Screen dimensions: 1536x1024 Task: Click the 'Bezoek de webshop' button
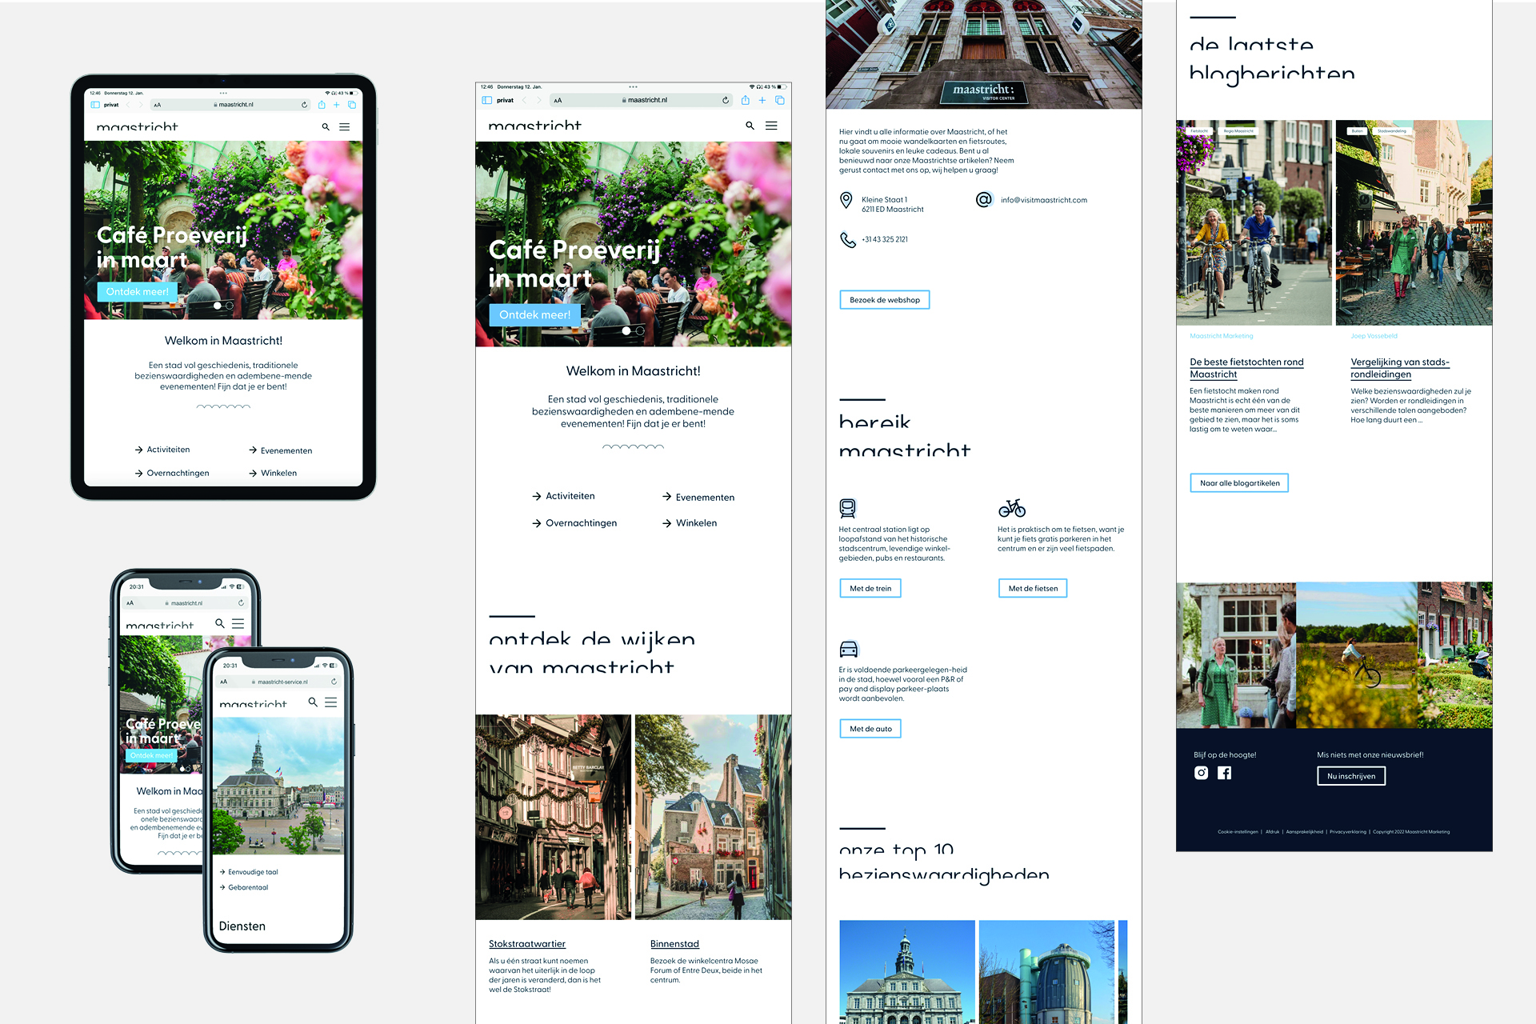click(885, 300)
